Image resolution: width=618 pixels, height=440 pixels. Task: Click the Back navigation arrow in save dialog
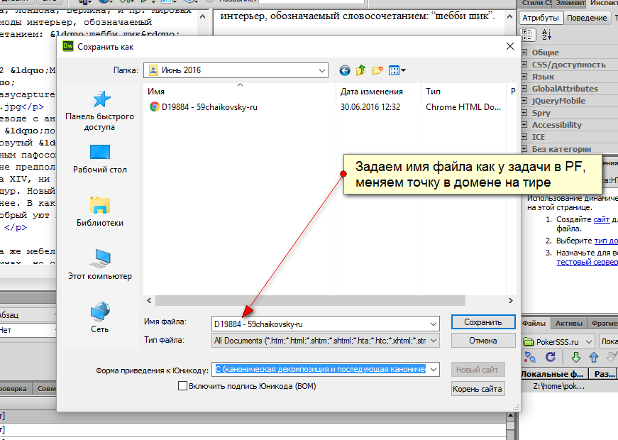click(x=345, y=70)
